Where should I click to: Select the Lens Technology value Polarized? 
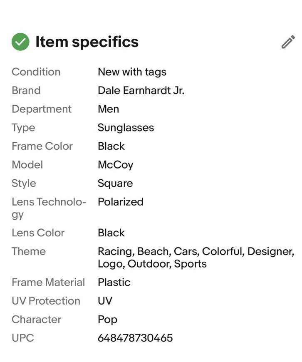[x=121, y=202]
